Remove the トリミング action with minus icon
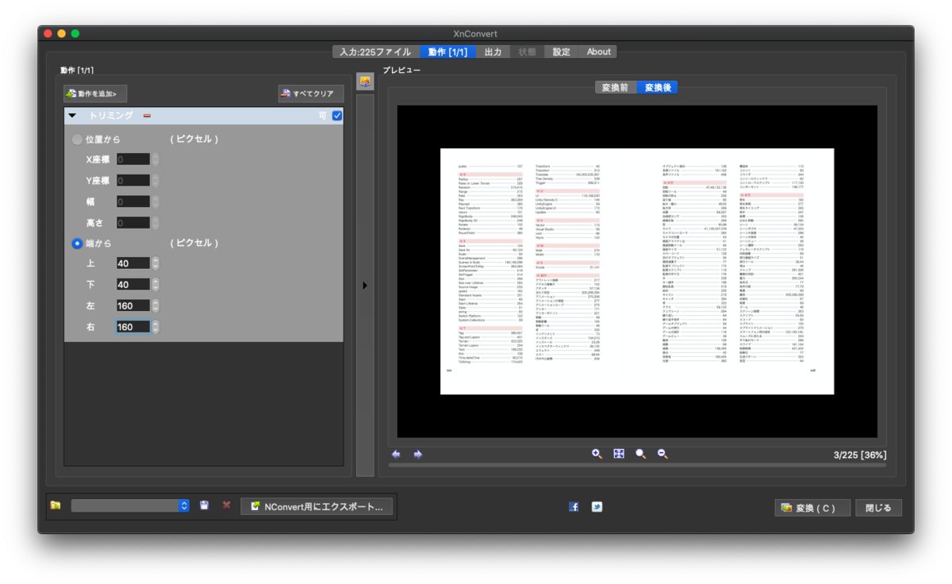 [x=147, y=116]
